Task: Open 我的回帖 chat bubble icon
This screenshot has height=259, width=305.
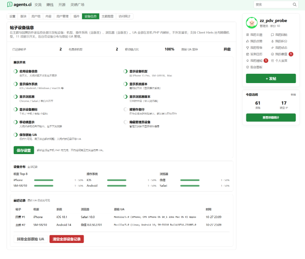Action: [x=272, y=35]
